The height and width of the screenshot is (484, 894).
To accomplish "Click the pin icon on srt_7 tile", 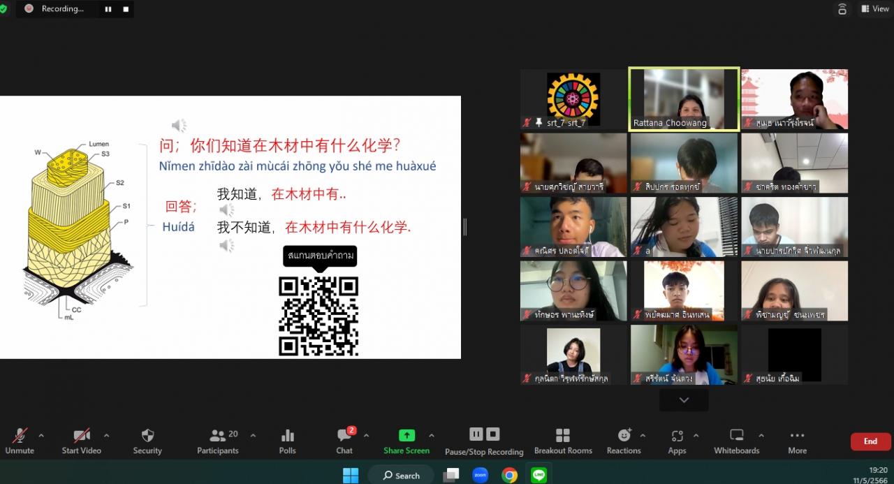I will [539, 123].
